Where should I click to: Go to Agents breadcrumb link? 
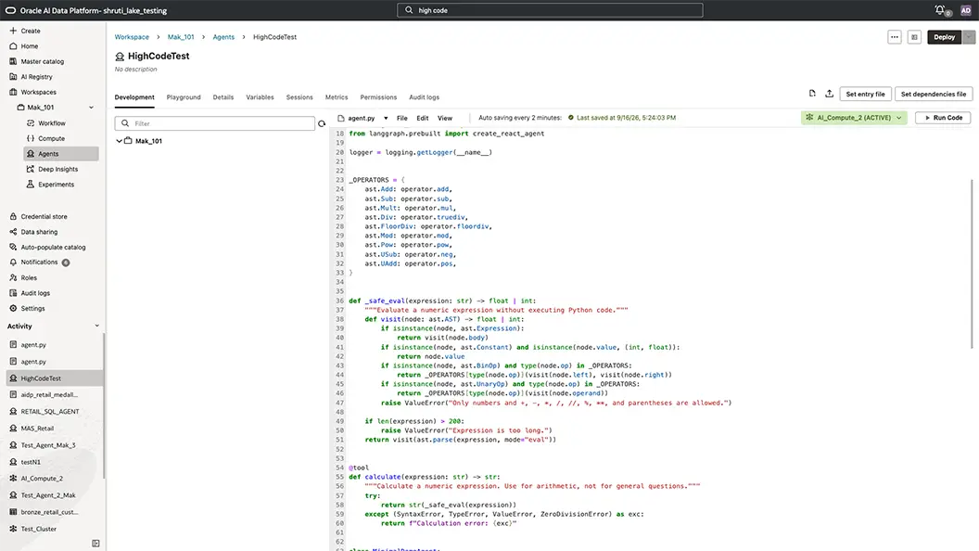[x=223, y=37]
